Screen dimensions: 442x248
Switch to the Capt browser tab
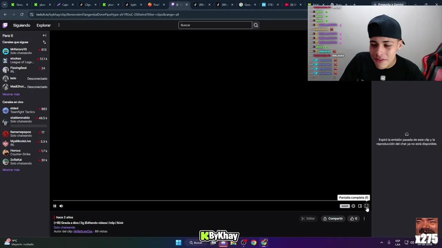pos(65,5)
